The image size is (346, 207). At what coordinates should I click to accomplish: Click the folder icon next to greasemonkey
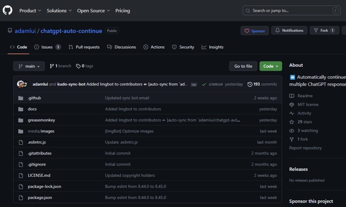click(x=21, y=120)
